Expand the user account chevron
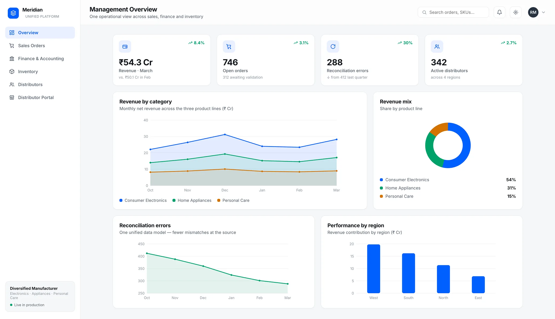The height and width of the screenshot is (319, 555). [x=544, y=12]
